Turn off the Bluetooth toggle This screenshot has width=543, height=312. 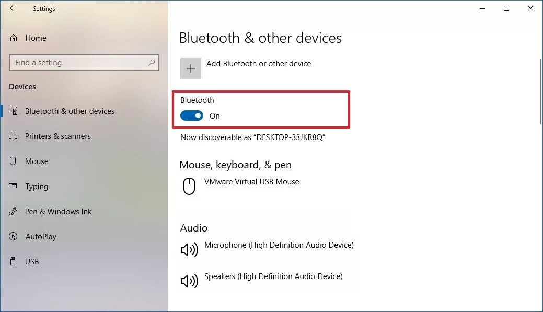(x=192, y=116)
